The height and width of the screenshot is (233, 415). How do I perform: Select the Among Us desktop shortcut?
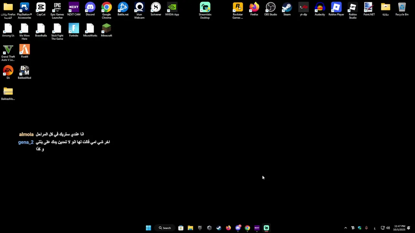[x=8, y=30]
